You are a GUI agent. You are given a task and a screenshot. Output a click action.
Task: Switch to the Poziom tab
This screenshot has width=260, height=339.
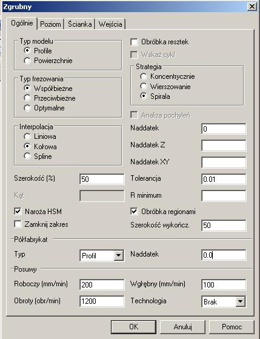coord(50,24)
